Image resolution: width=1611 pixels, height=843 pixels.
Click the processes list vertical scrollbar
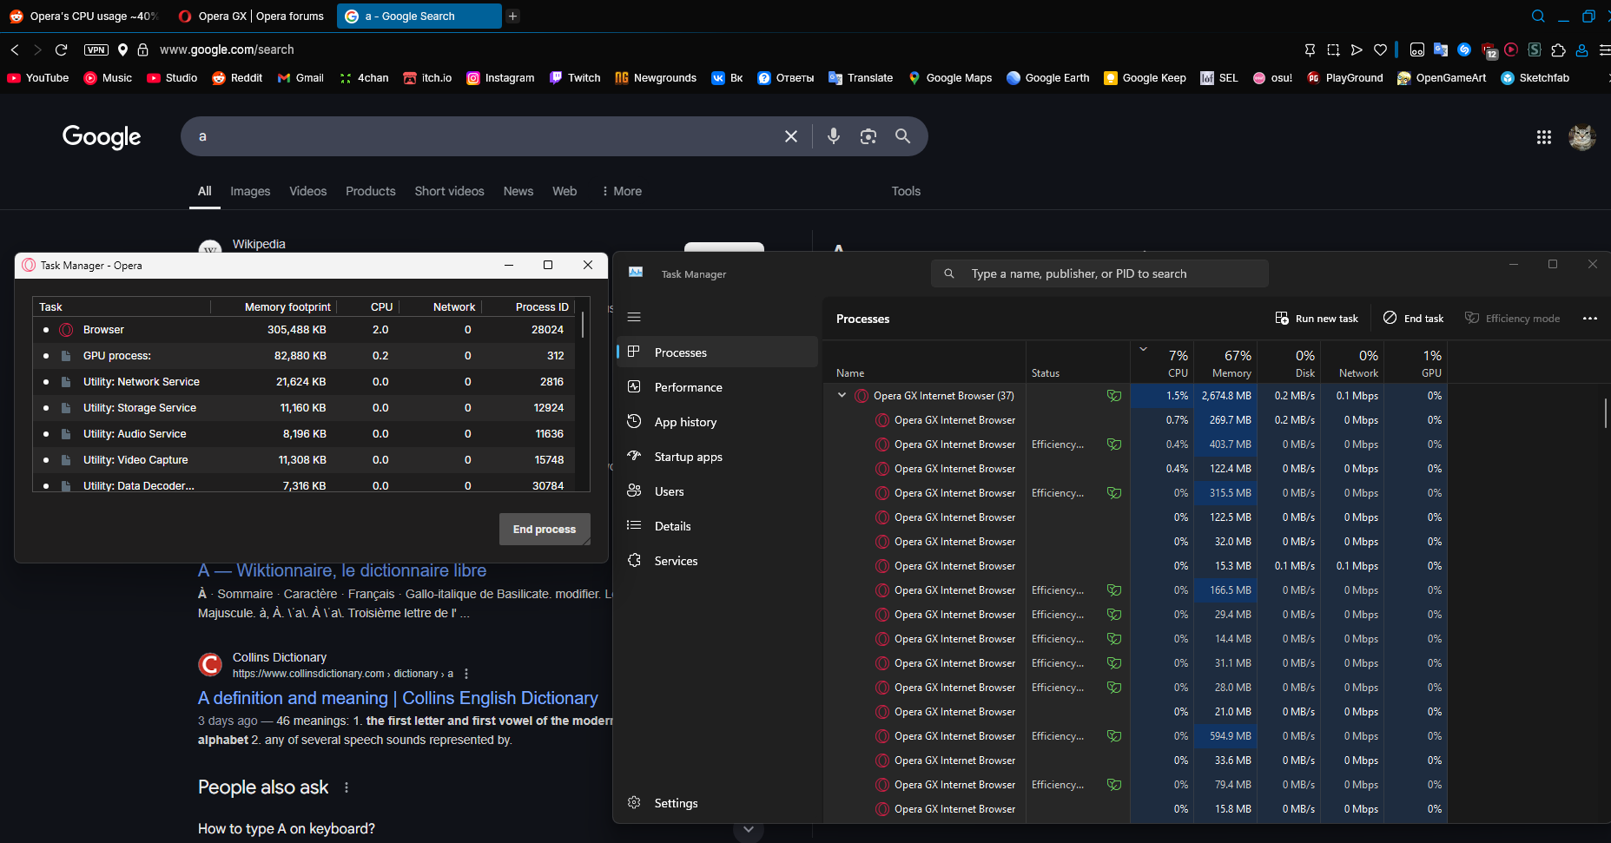pyautogui.click(x=1606, y=413)
